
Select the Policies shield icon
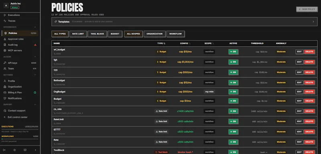click(6, 33)
